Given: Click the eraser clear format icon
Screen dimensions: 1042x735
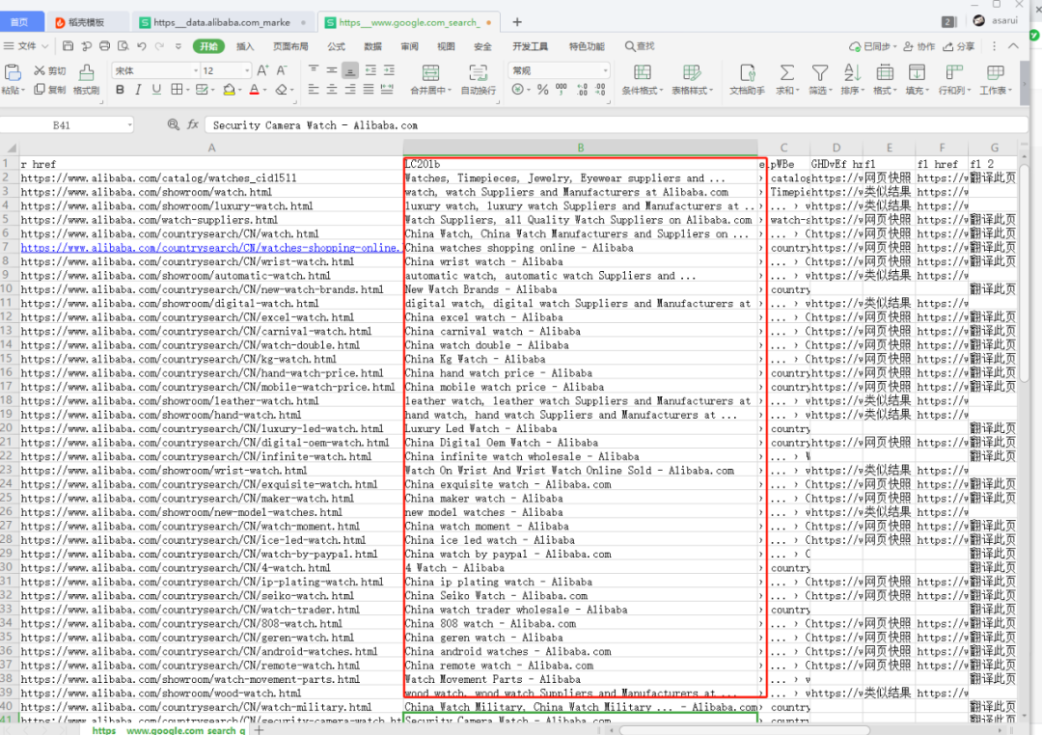Looking at the screenshot, I should coord(282,90).
